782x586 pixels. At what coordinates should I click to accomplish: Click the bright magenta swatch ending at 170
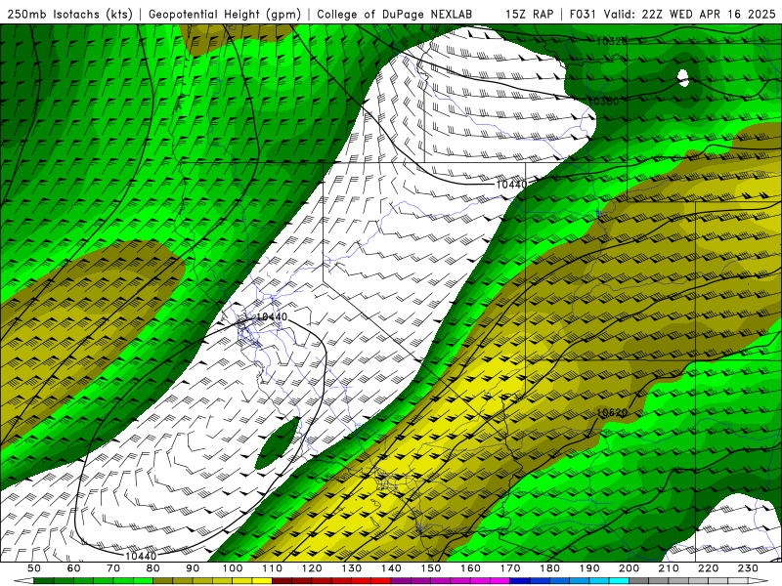coord(500,581)
